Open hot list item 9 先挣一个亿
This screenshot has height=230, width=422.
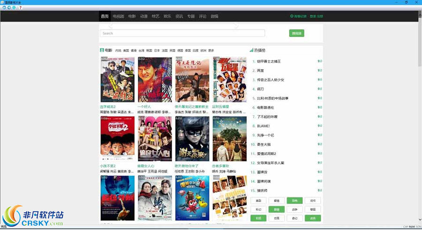coord(265,135)
